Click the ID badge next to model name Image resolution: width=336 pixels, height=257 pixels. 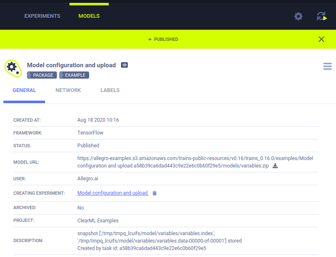[x=124, y=65]
